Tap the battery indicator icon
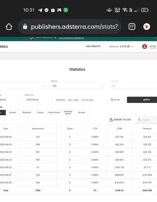Screen dimensions: 157x202 coord(145,10)
